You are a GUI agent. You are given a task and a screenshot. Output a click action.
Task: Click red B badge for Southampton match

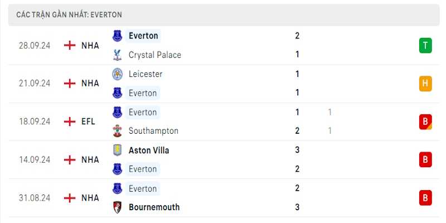pyautogui.click(x=425, y=122)
